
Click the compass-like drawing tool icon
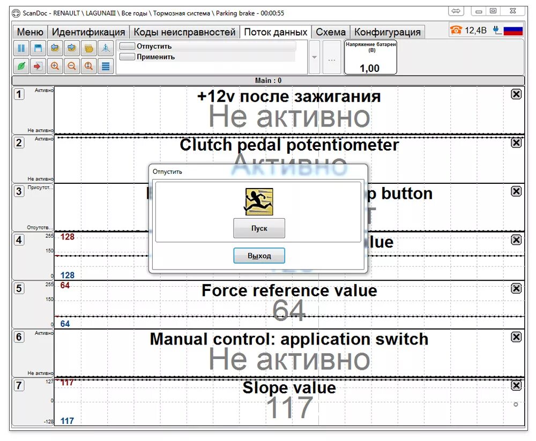(105, 48)
